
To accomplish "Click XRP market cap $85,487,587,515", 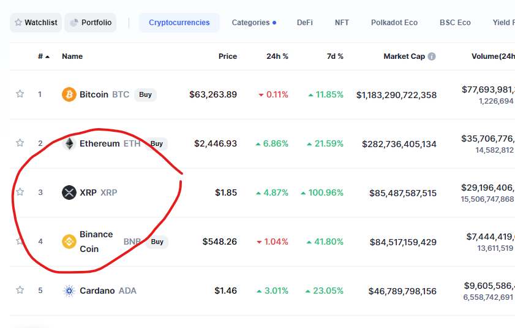I will pos(403,193).
